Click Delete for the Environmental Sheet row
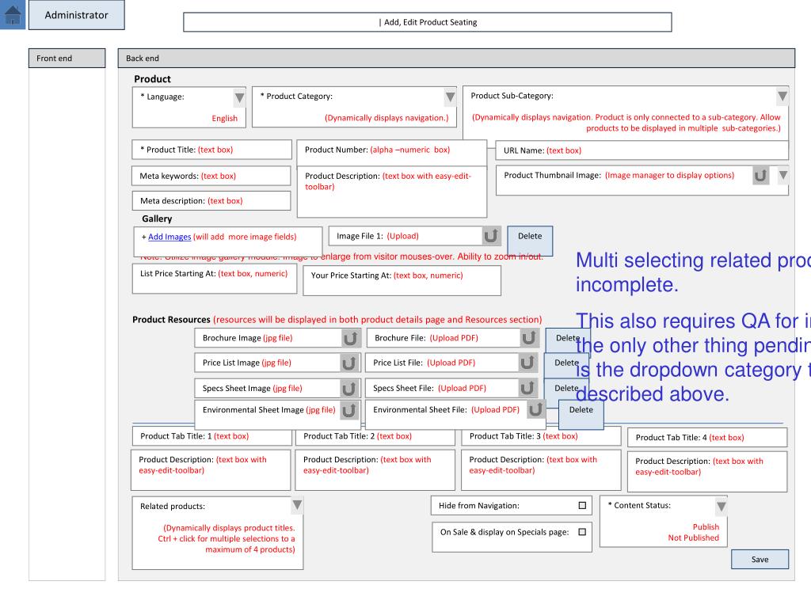This screenshot has width=811, height=608. click(581, 415)
